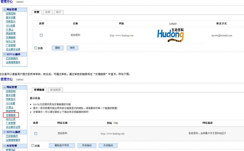Open the 设置 tab
Screen dimensions: 244x151
pyautogui.click(x=48, y=12)
